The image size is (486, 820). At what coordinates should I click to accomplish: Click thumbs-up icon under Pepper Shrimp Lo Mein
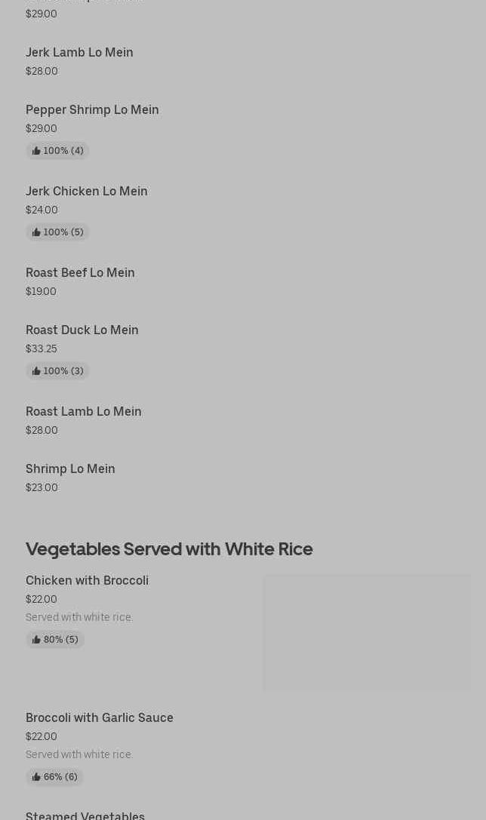(x=36, y=151)
